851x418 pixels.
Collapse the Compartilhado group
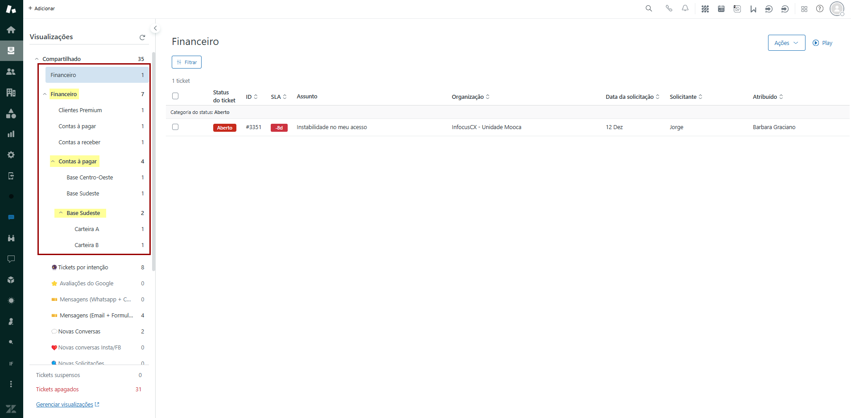click(37, 59)
